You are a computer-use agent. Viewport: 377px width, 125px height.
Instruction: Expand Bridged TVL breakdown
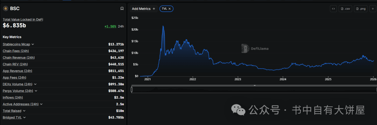24,118
